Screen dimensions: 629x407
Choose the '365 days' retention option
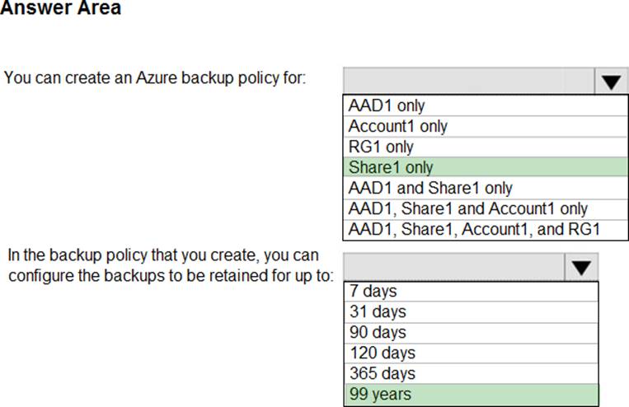[381, 373]
